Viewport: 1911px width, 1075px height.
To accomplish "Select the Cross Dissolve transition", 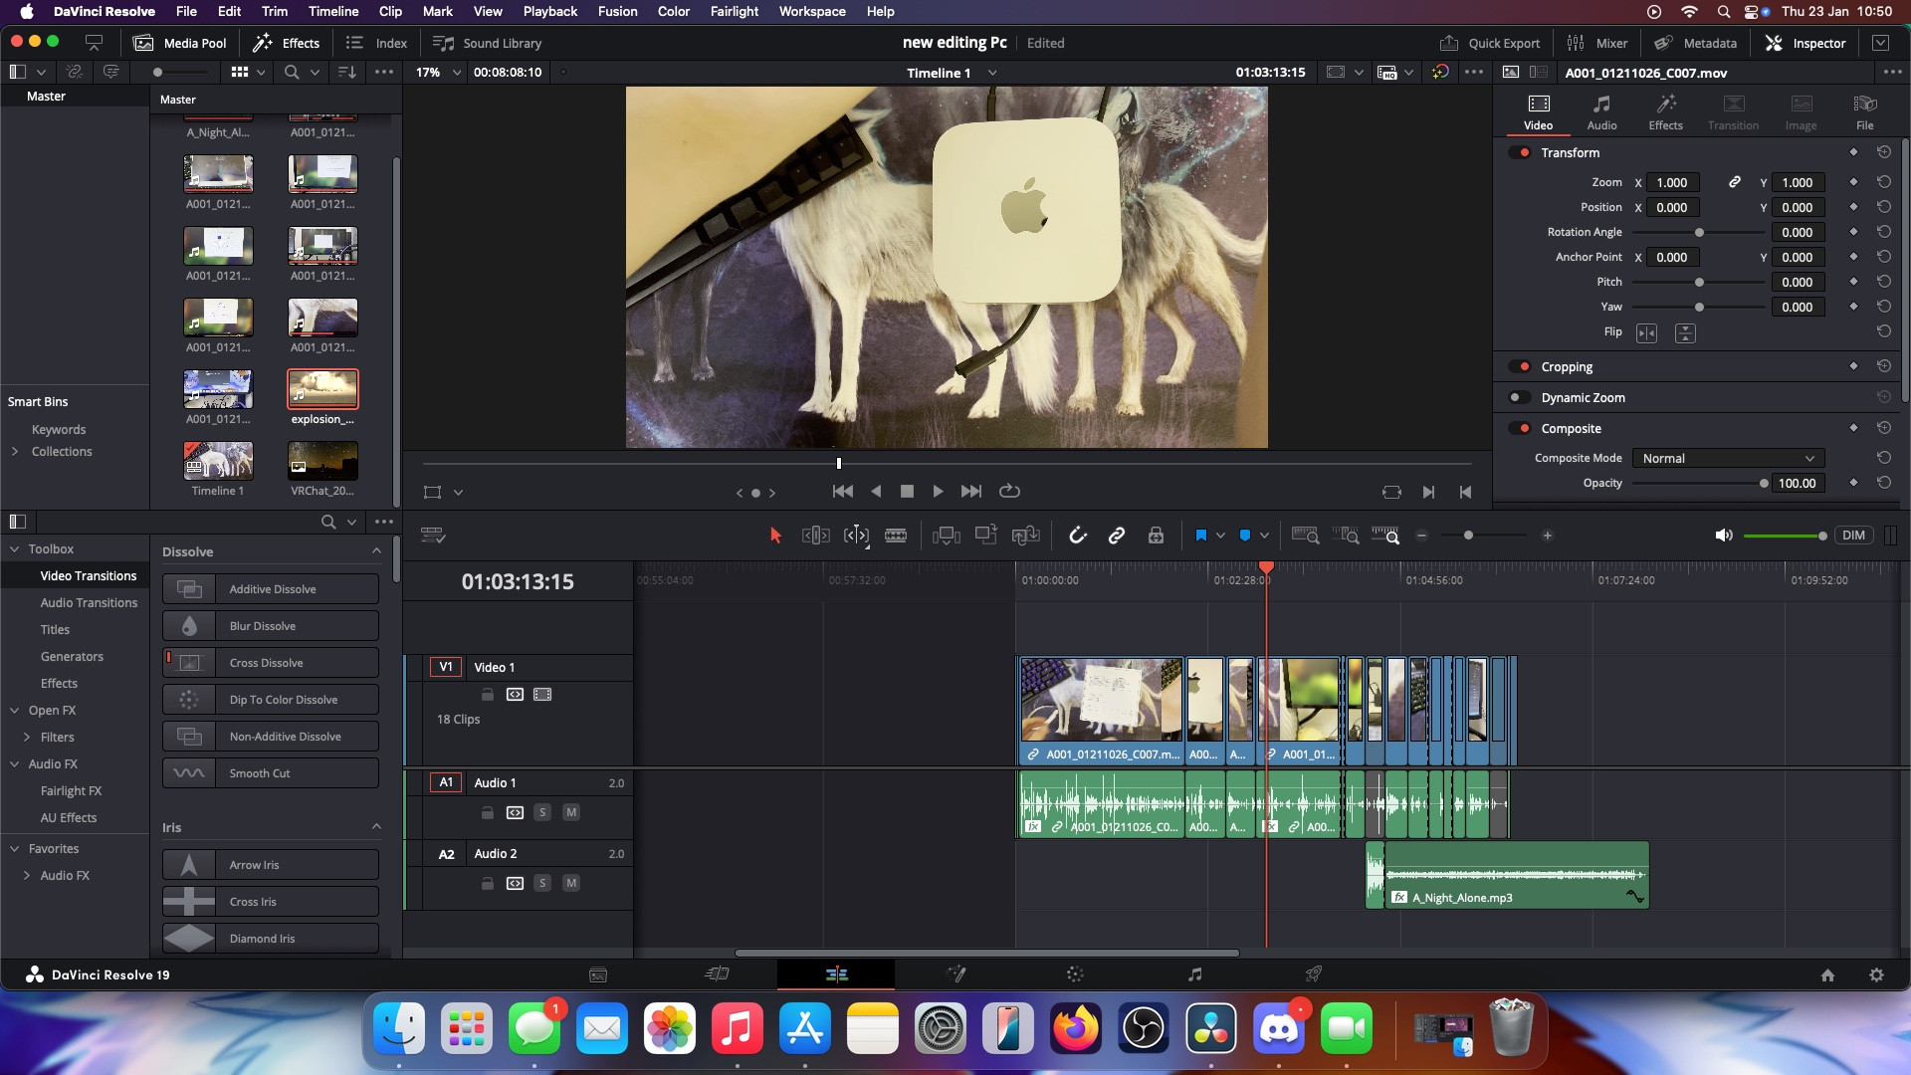I will pyautogui.click(x=271, y=663).
